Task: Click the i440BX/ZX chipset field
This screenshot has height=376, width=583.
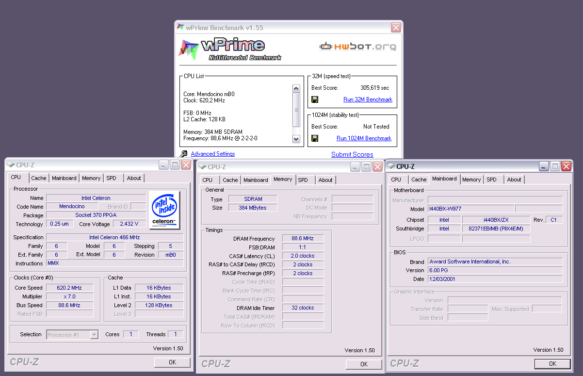Action: (x=496, y=220)
